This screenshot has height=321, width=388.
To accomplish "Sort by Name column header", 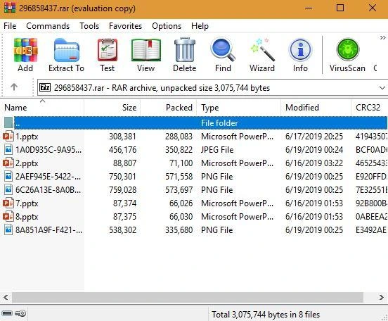I will [42, 108].
